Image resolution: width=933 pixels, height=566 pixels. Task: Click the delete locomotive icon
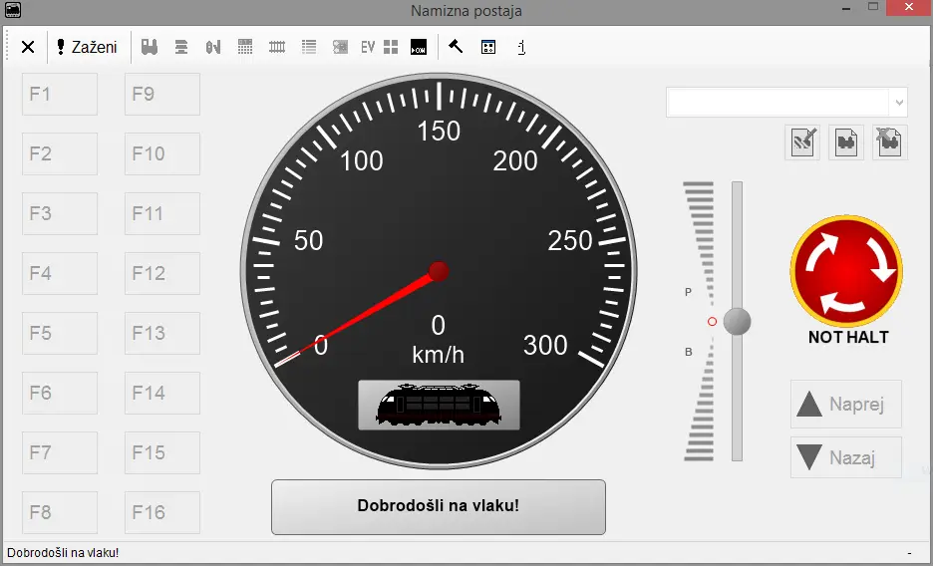click(x=889, y=142)
